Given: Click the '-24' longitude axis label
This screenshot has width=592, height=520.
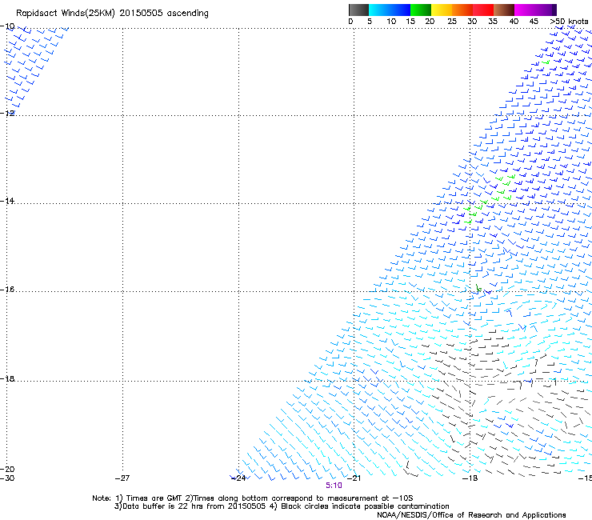Looking at the screenshot, I should [x=238, y=478].
